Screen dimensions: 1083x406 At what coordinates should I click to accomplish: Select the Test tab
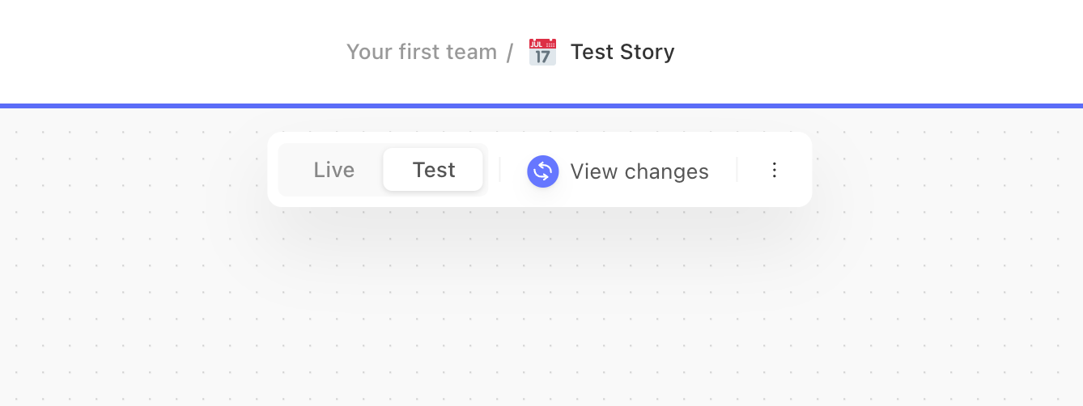tap(433, 170)
